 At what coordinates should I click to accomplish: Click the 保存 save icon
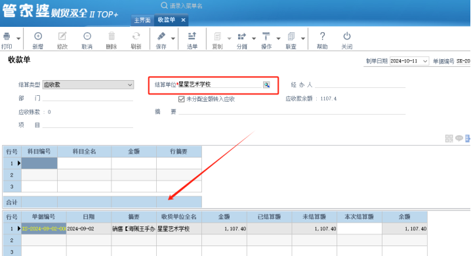(161, 36)
